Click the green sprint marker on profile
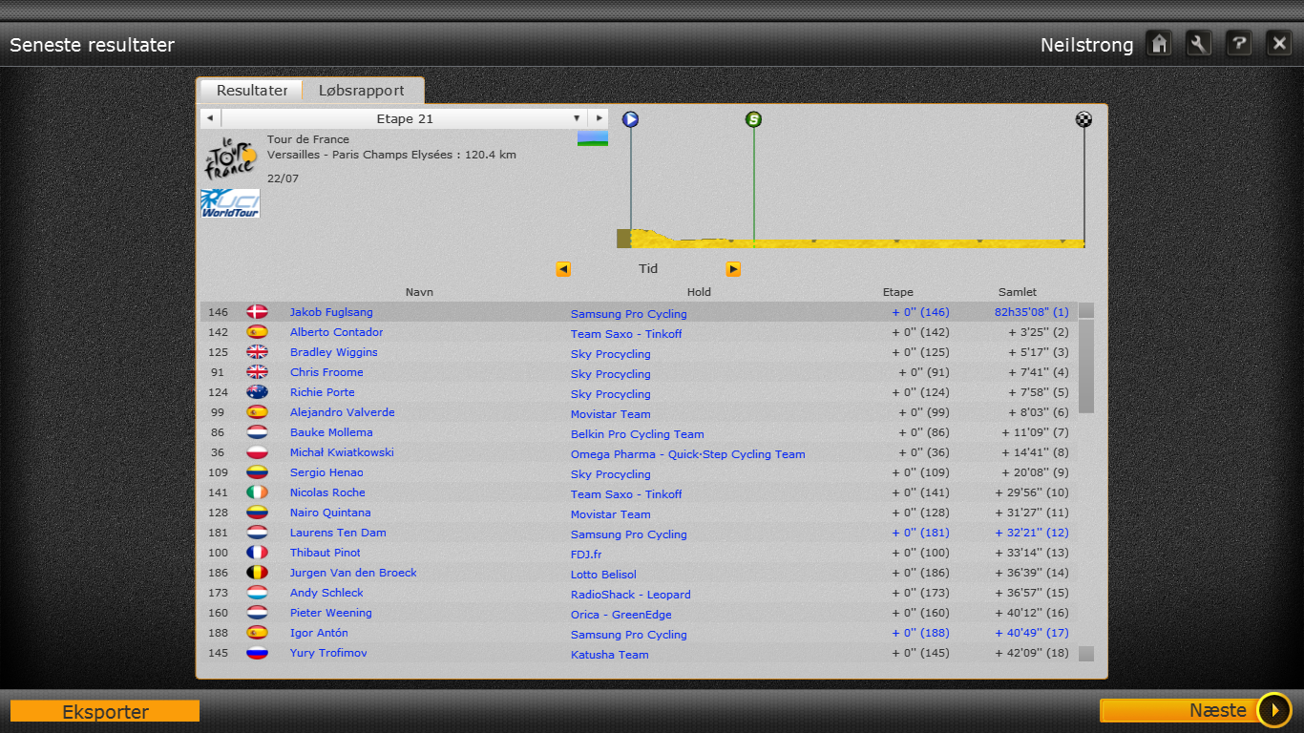Viewport: 1304px width, 733px height. (x=754, y=119)
